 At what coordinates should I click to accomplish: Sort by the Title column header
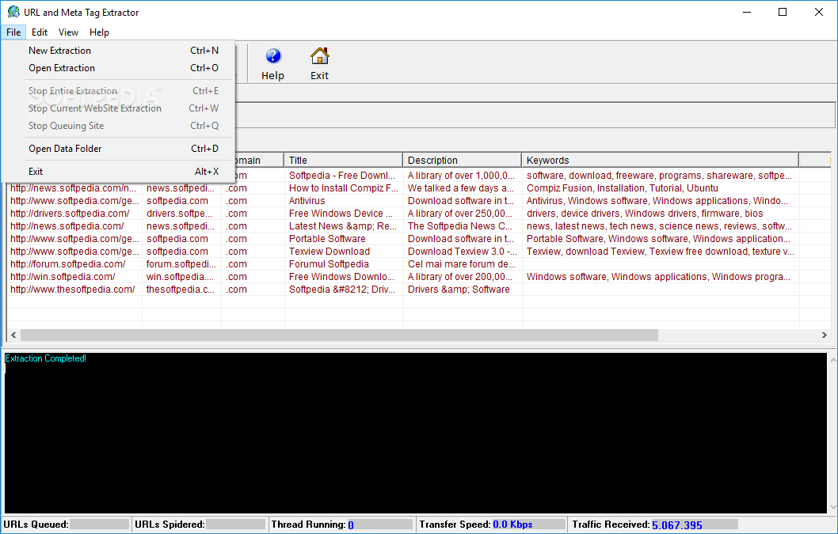(343, 160)
